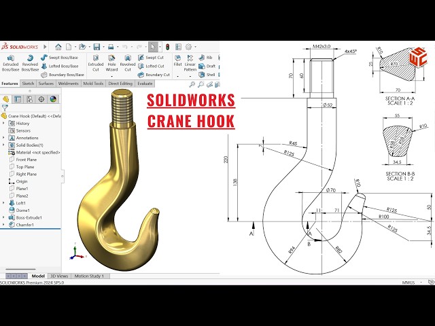Go to the Home welcome icon

[x=58, y=47]
